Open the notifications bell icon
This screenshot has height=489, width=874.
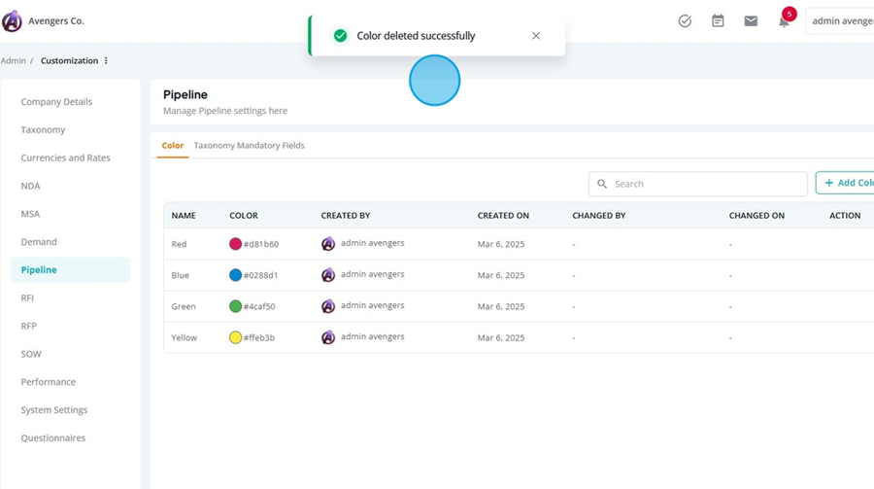point(784,21)
